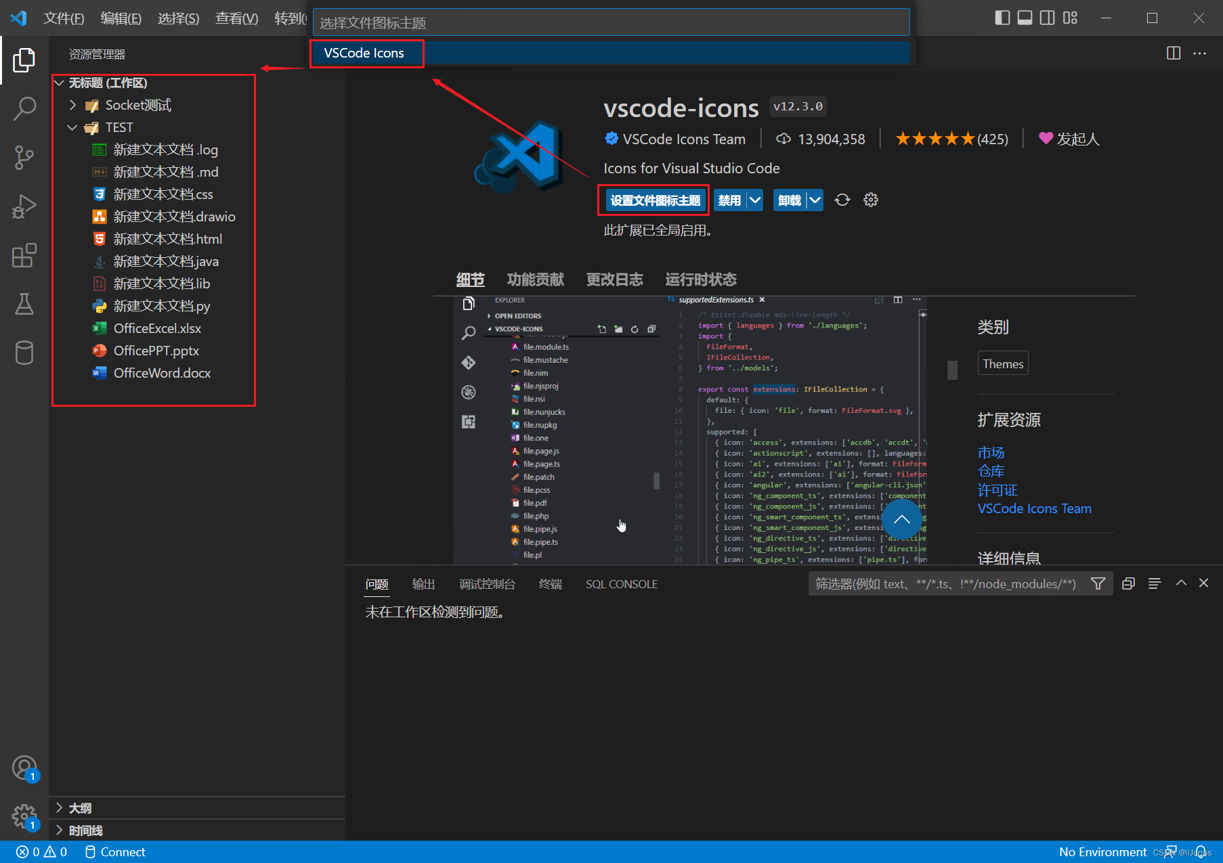The image size is (1223, 863).
Task: Open the Testing view (beaker icon)
Action: pyautogui.click(x=24, y=305)
